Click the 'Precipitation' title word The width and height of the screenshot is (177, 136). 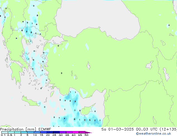point(12,129)
